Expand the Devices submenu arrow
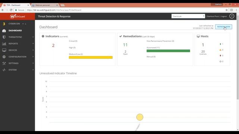The image size is (239, 134). point(33,50)
